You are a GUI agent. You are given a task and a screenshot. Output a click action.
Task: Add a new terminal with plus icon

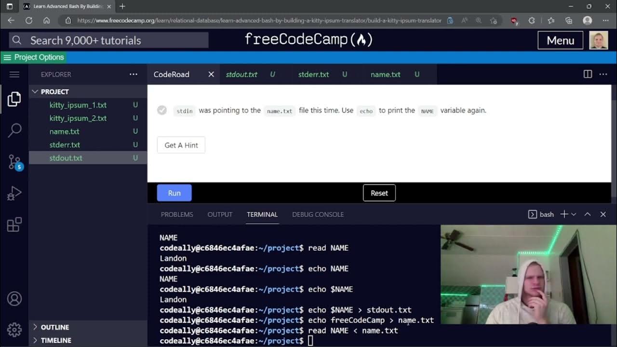[564, 214]
